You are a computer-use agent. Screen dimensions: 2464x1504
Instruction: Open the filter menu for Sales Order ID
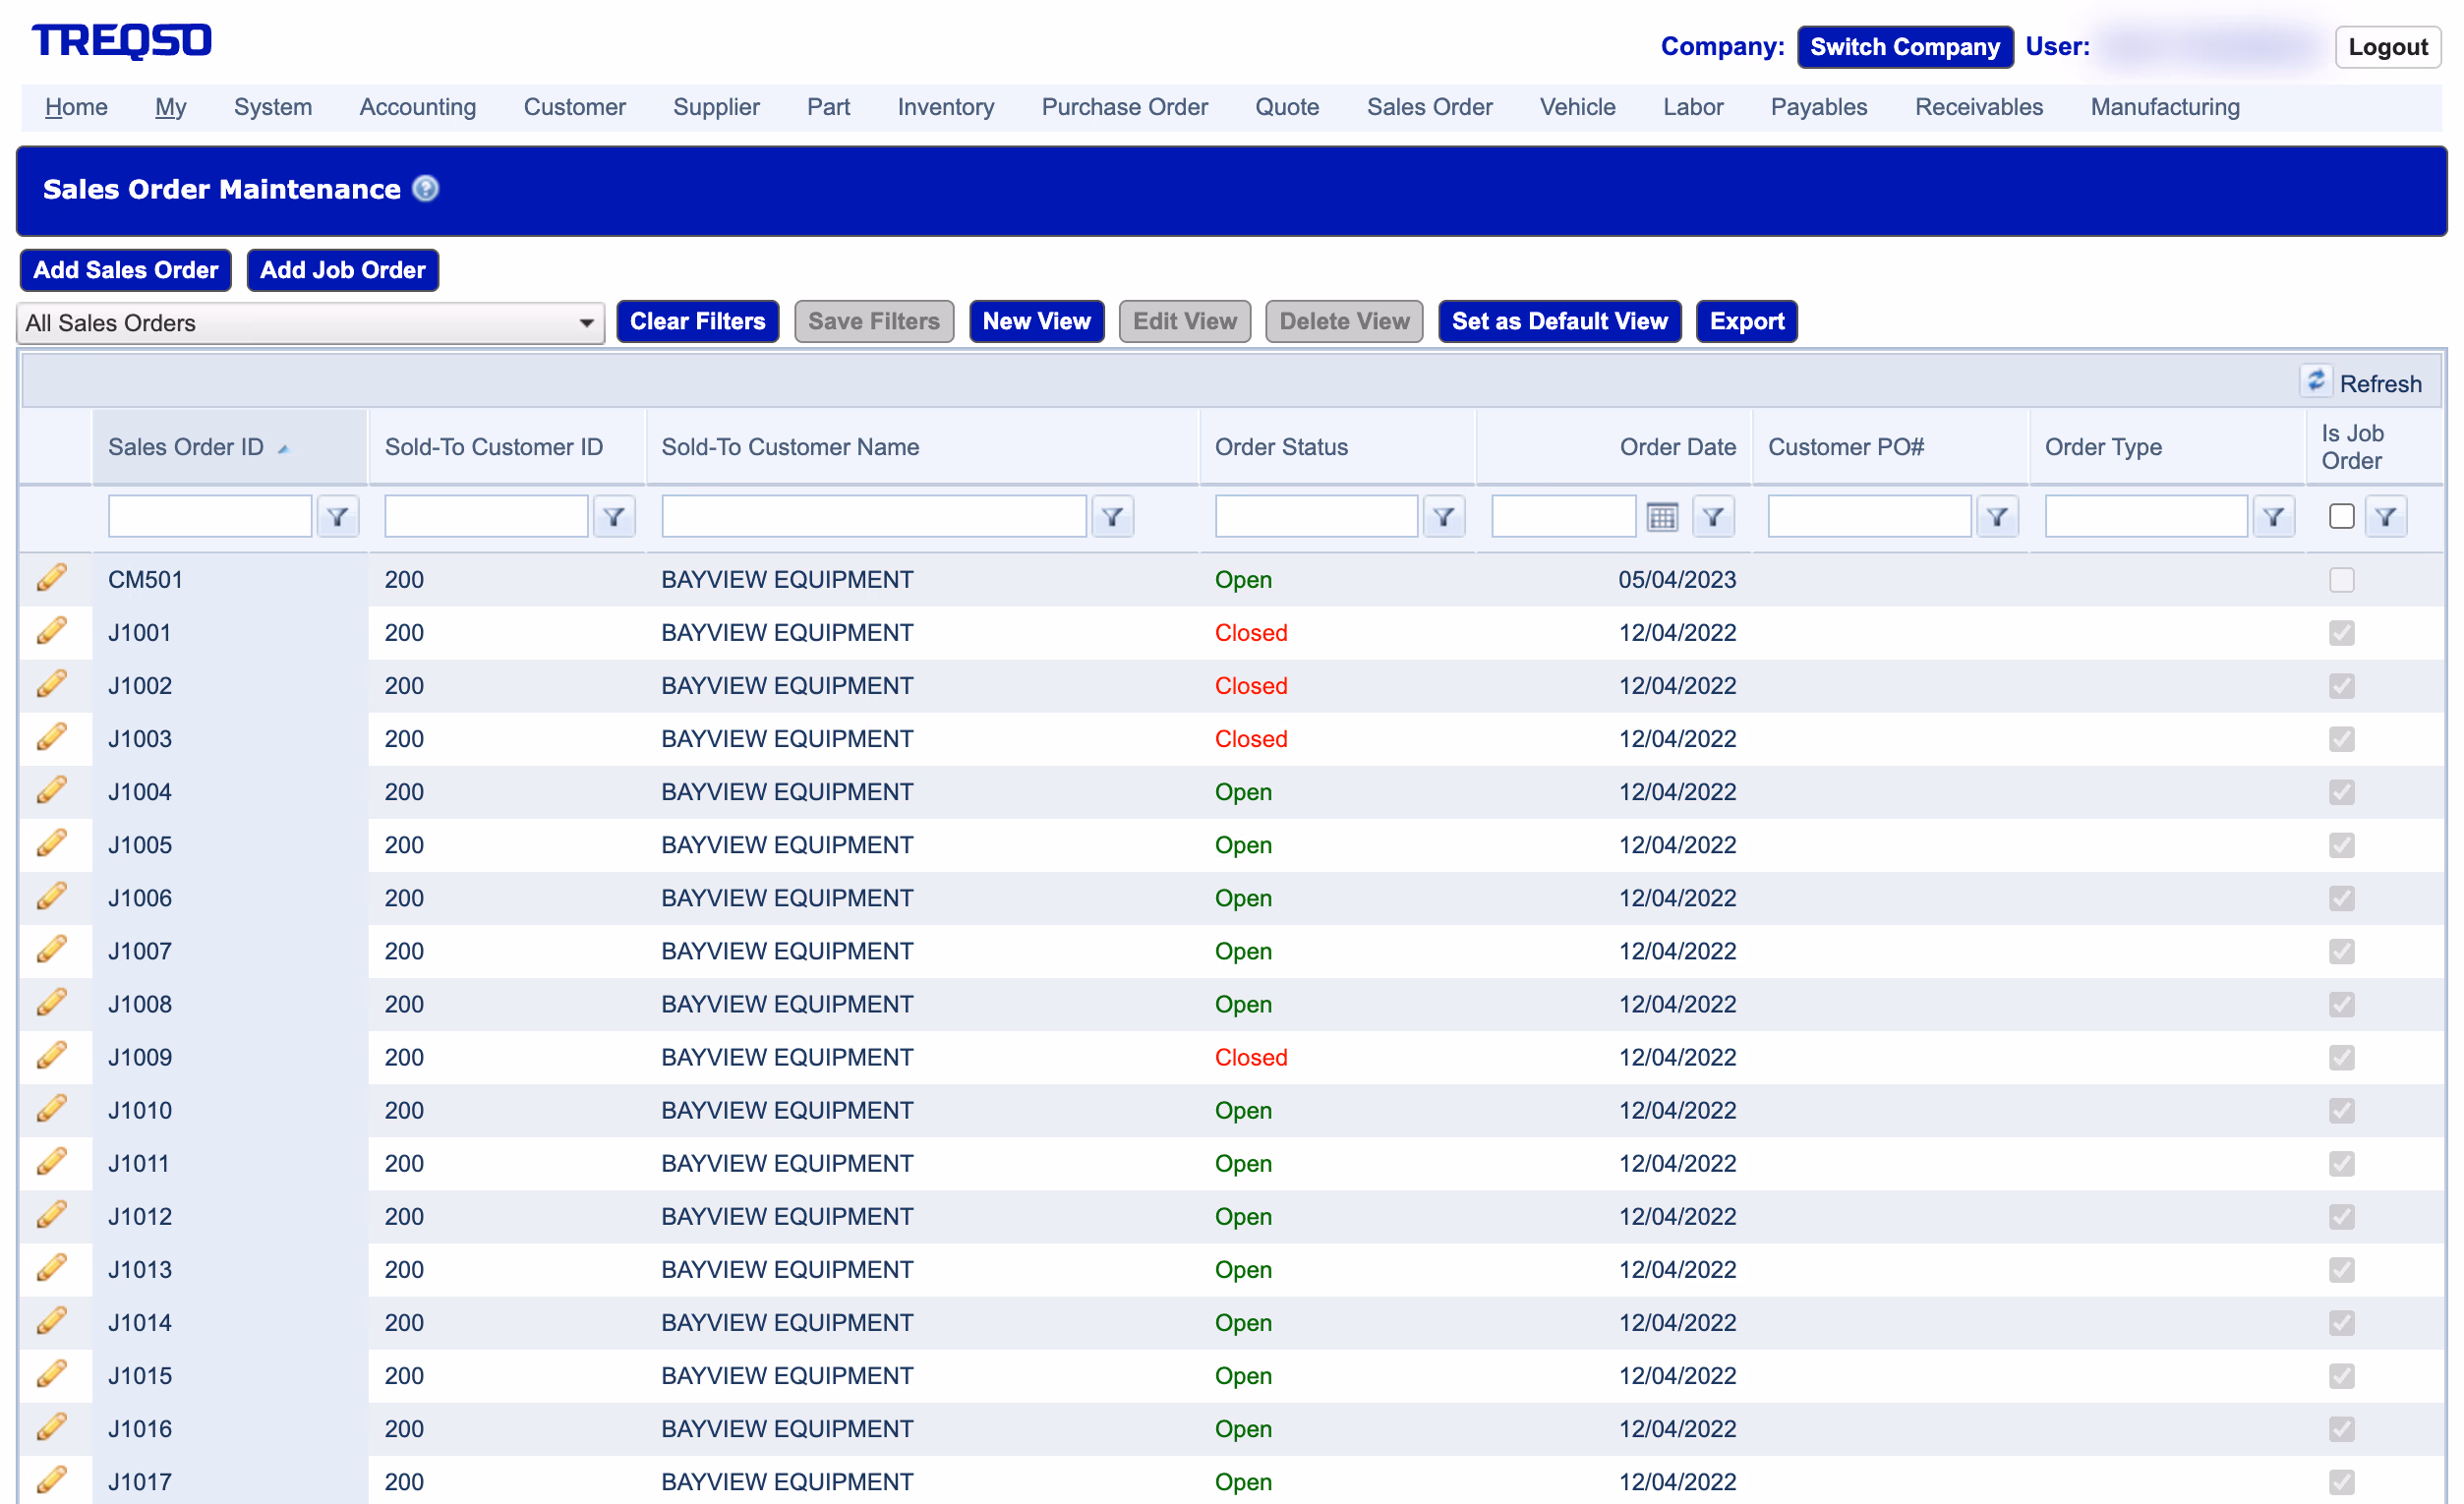[338, 517]
